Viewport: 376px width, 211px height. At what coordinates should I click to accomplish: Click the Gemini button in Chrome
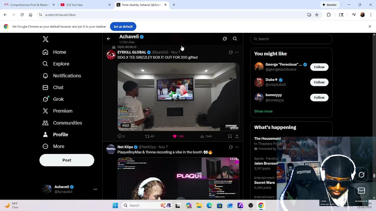pos(329,5)
